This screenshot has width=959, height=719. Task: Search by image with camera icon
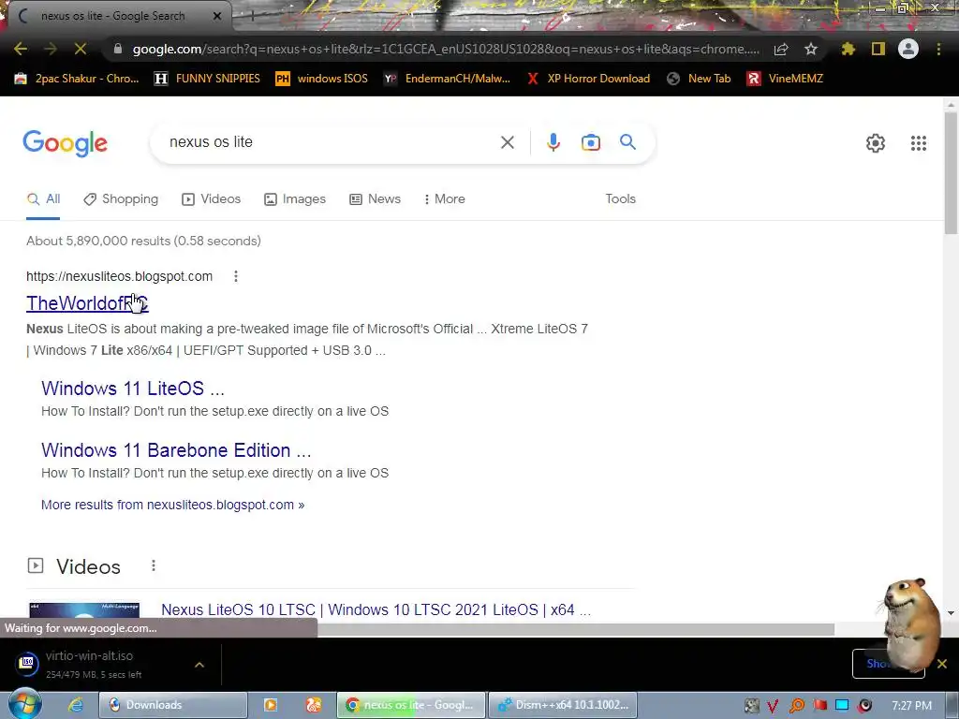(x=590, y=142)
